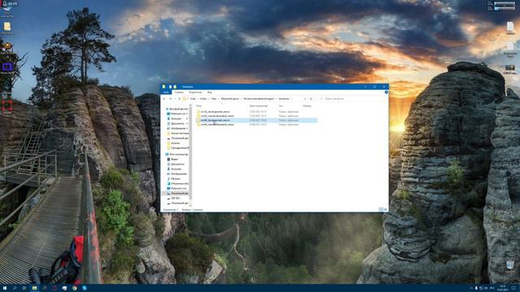Open recent locations dropdown beside Forward arrow
Screen dimensions: 520x292
point(175,99)
